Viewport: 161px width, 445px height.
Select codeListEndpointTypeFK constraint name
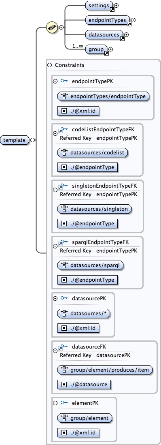pyautogui.click(x=103, y=130)
